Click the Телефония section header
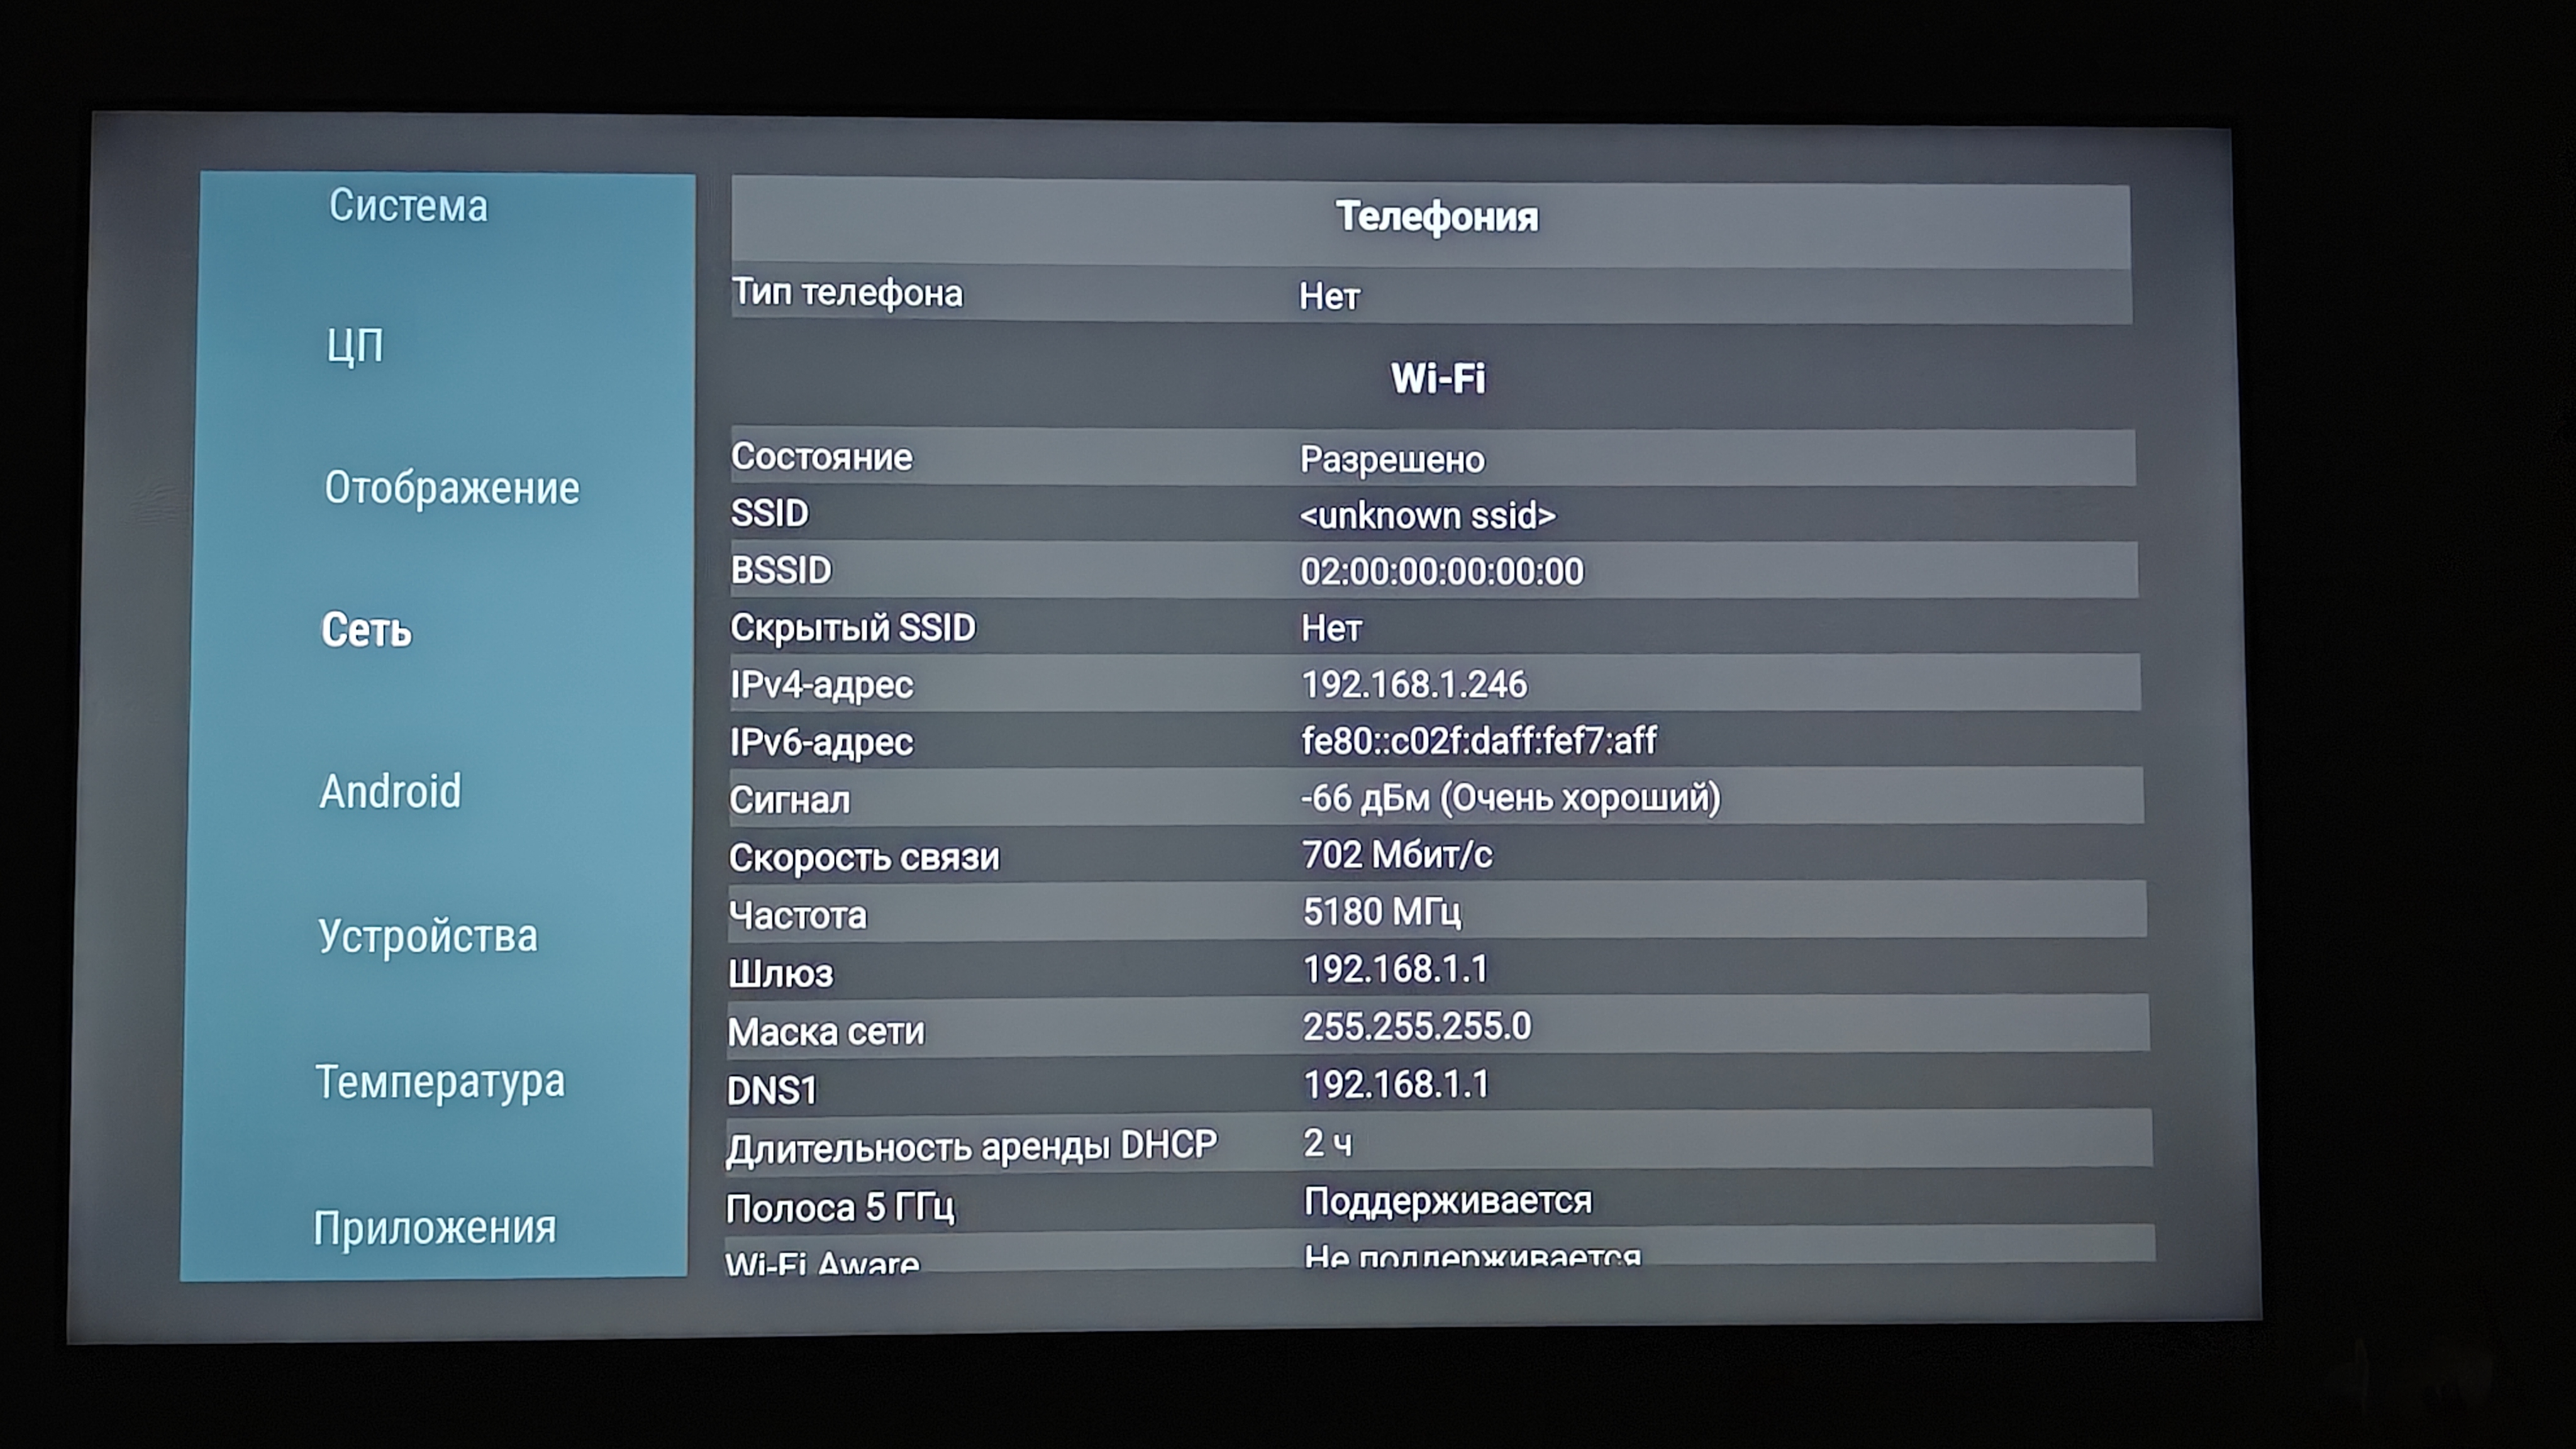The width and height of the screenshot is (2576, 1449). tap(1436, 217)
